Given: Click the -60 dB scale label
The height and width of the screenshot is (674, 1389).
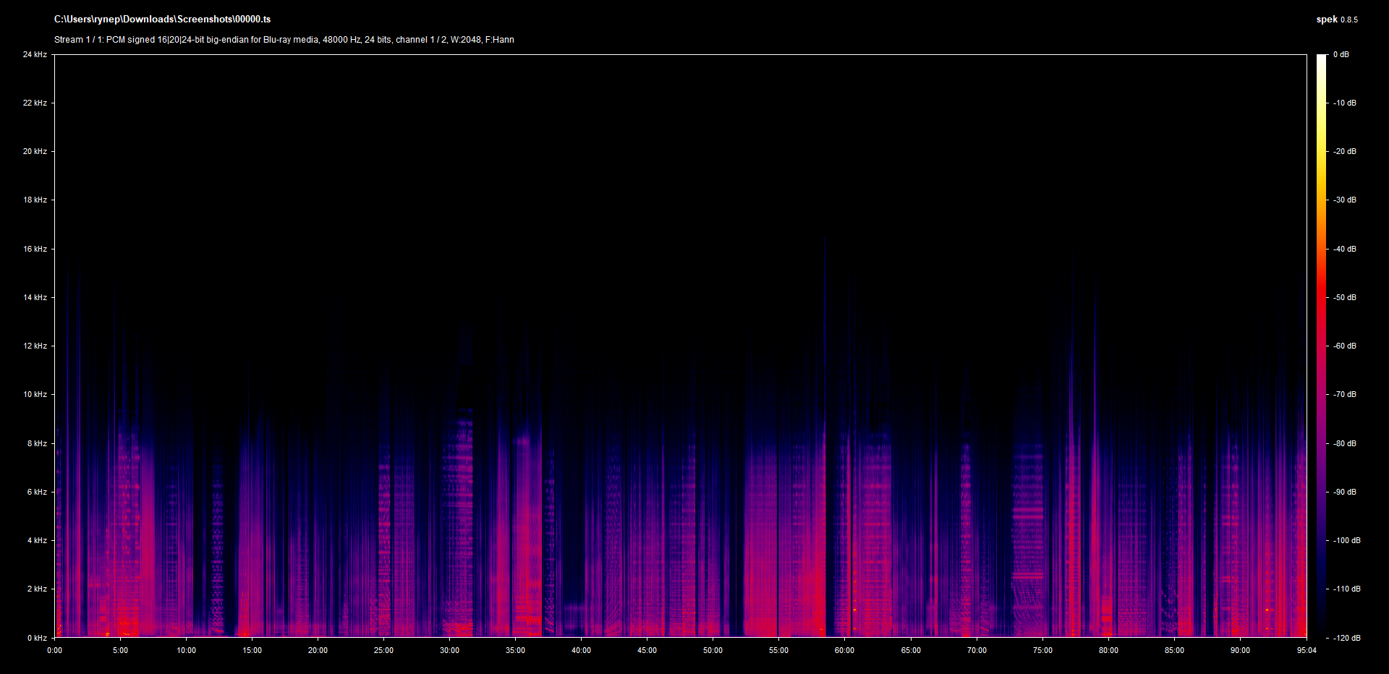Looking at the screenshot, I should [x=1344, y=346].
